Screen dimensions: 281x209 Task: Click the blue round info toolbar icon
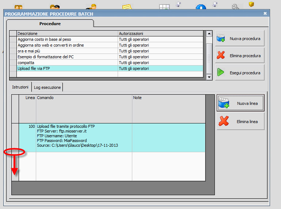coord(201,7)
